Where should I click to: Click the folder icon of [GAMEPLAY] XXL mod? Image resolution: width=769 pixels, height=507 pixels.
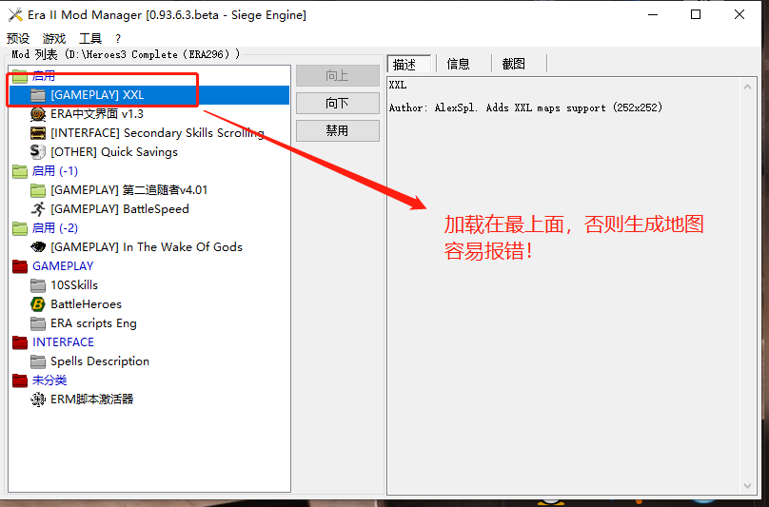[38, 94]
